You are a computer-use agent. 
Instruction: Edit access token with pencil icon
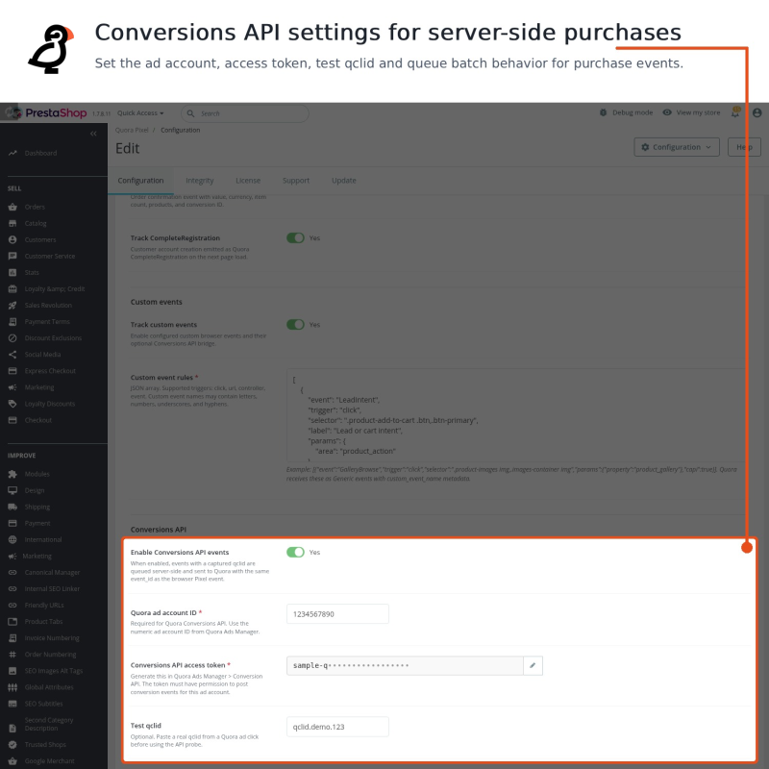click(x=533, y=665)
